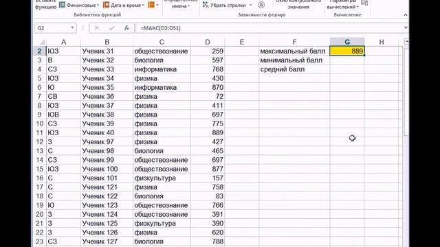Click the formula bar with =МАКС(D2:D51)
440x247 pixels.
click(269, 28)
